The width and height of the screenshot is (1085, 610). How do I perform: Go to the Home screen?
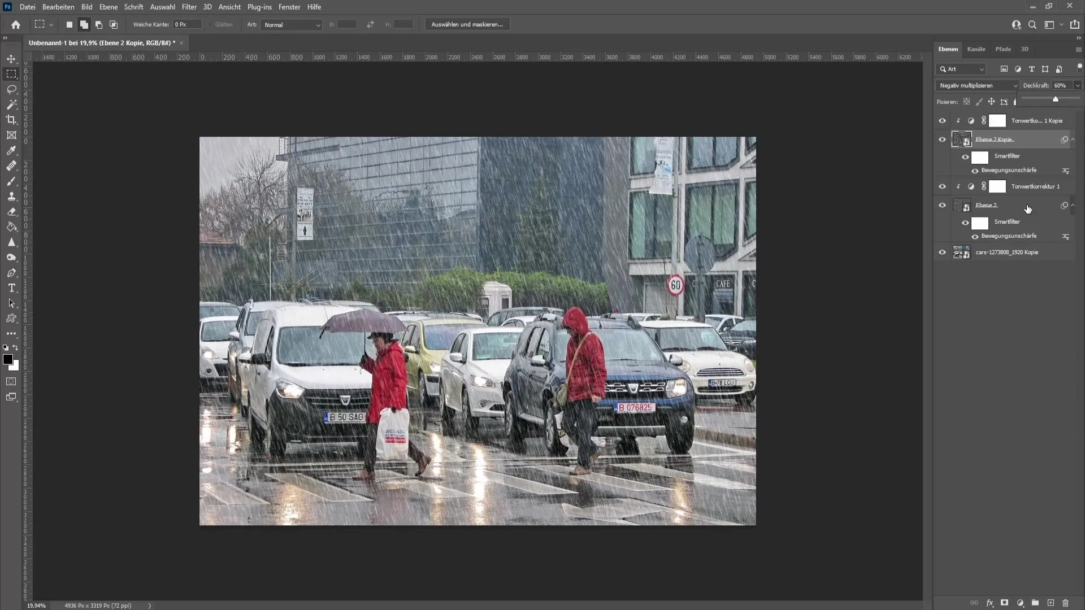(x=16, y=24)
